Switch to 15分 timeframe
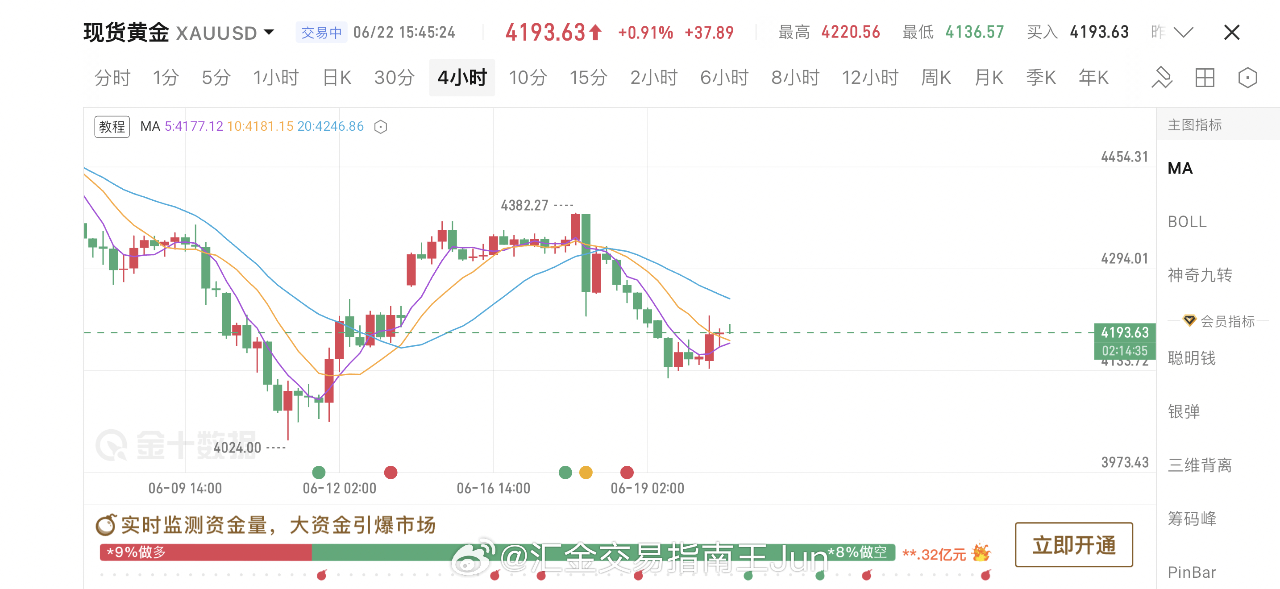The height and width of the screenshot is (589, 1280). pos(588,78)
